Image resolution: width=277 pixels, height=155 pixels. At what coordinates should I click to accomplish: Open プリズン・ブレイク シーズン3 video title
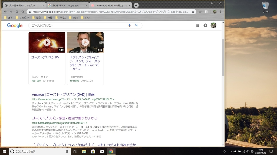click(85, 63)
